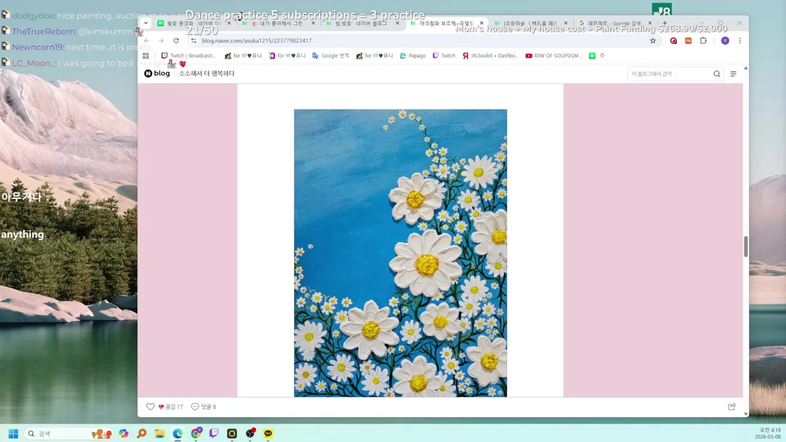786x442 pixels.
Task: Switch to the [초등미술 백드롭 tab
Action: (530, 23)
